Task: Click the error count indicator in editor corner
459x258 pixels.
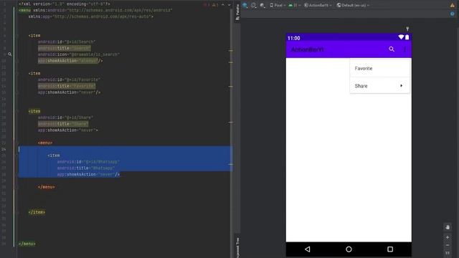Action: tap(206, 5)
